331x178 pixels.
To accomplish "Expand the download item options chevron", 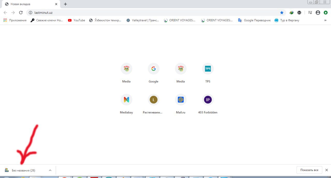I will click(50, 170).
